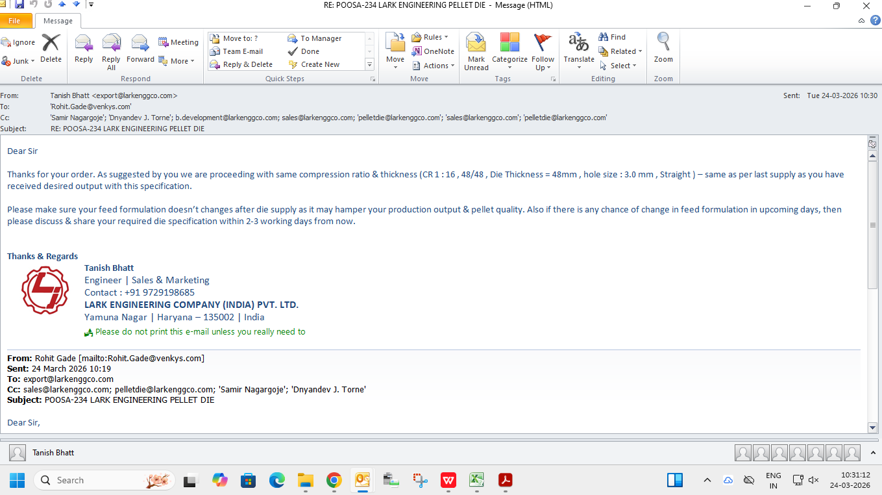This screenshot has height=495, width=882.
Task: Click the Meeting reply button
Action: click(178, 42)
